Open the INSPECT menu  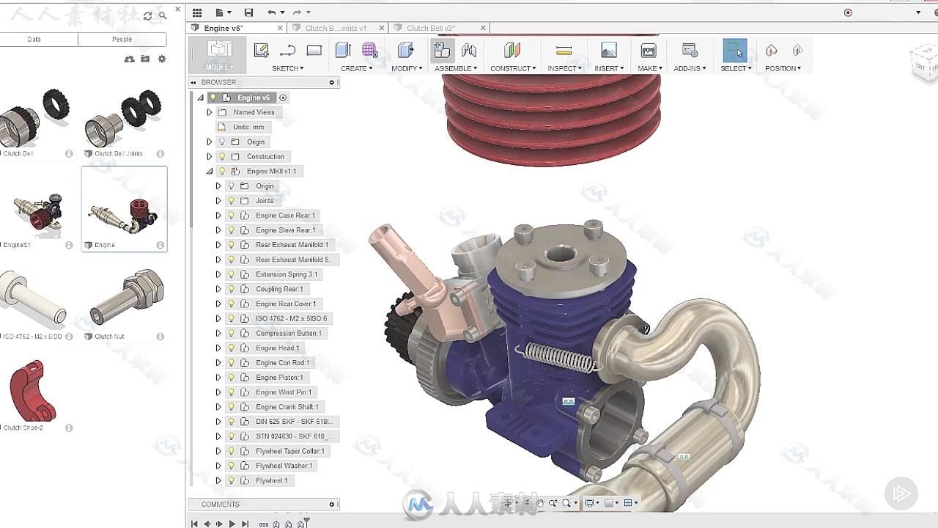[x=564, y=68]
